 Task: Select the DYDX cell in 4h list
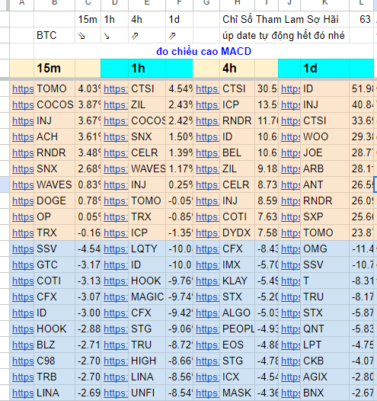tap(238, 233)
